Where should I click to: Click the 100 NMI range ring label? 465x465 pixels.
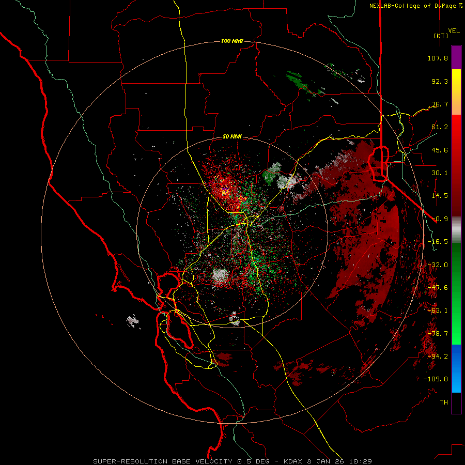pyautogui.click(x=232, y=41)
